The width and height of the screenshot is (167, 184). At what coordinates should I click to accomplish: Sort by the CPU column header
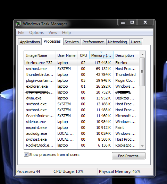pos(83,55)
